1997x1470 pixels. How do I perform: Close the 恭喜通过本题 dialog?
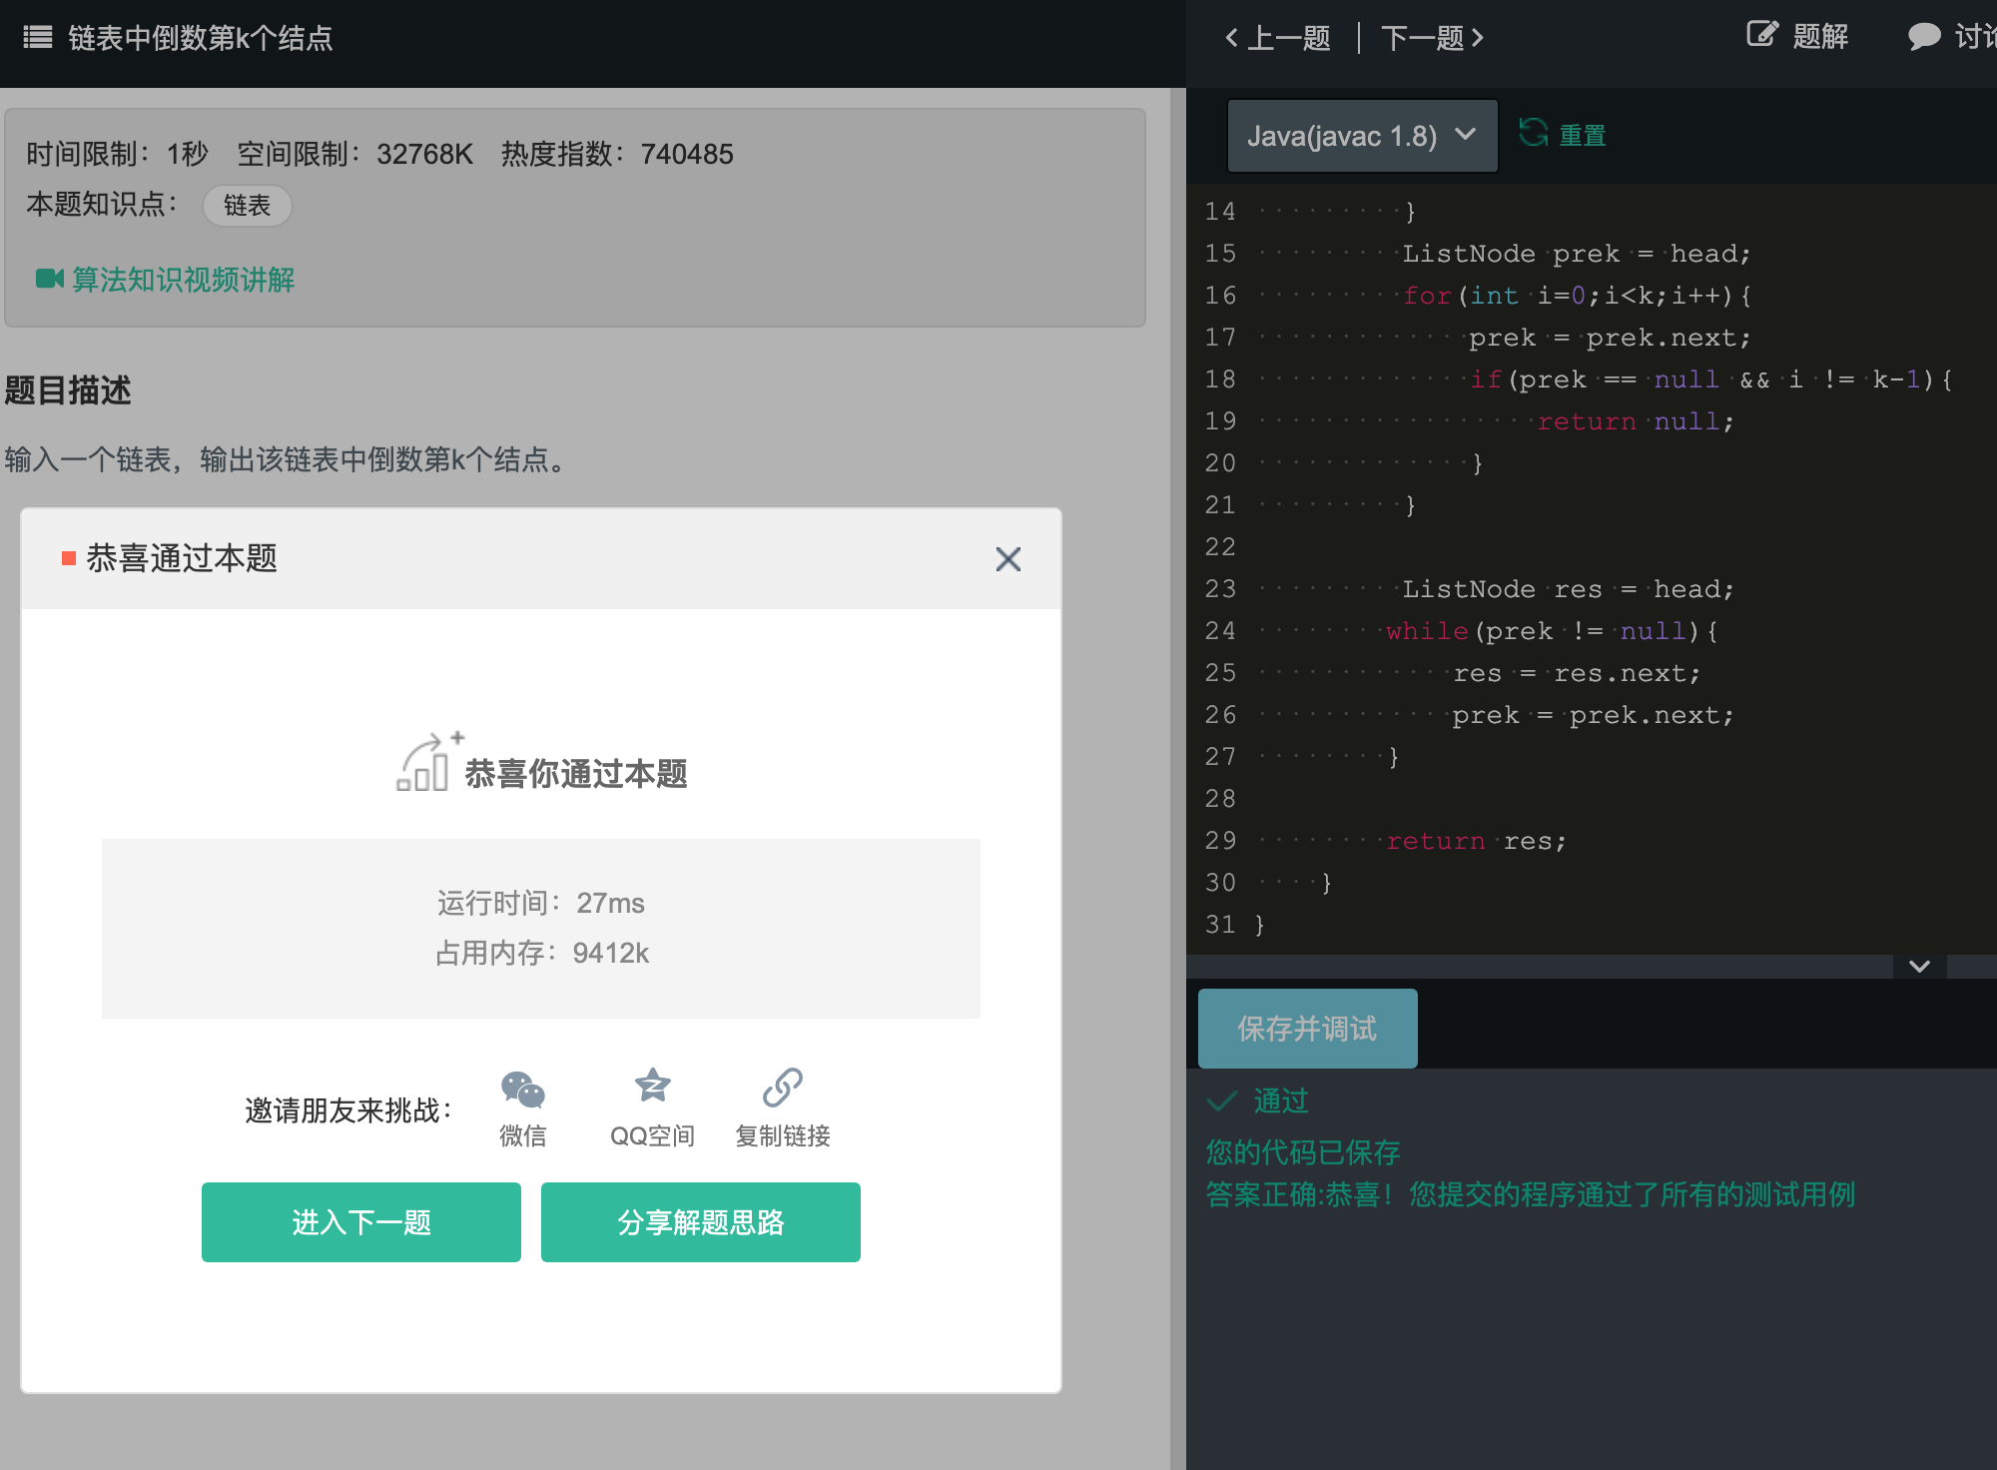pyautogui.click(x=1007, y=559)
